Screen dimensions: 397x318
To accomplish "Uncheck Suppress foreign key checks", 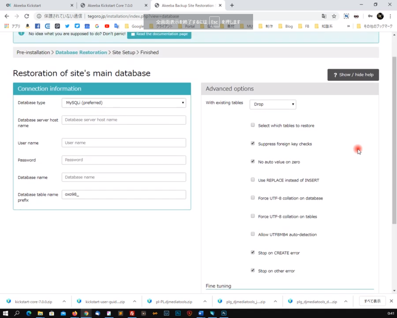I will (x=253, y=143).
